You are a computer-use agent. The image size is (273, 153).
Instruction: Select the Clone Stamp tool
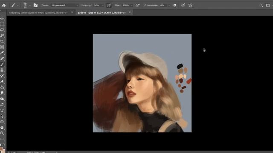pos(2,70)
